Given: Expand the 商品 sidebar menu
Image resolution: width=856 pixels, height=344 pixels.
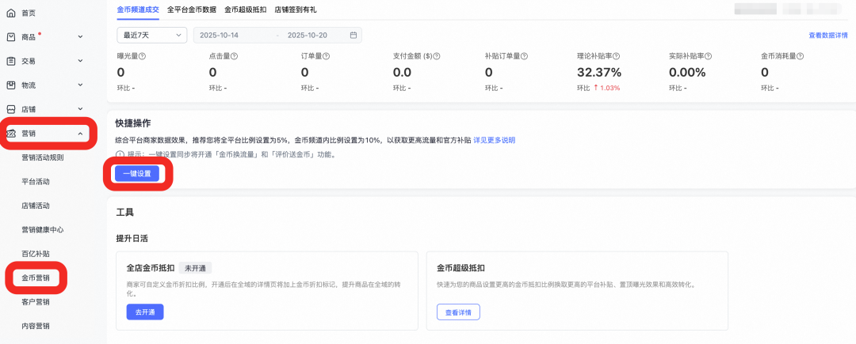Looking at the screenshot, I should (80, 37).
